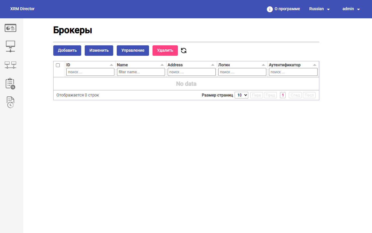The image size is (372, 233).
Task: Open the page size selector showing 10
Action: click(x=241, y=95)
